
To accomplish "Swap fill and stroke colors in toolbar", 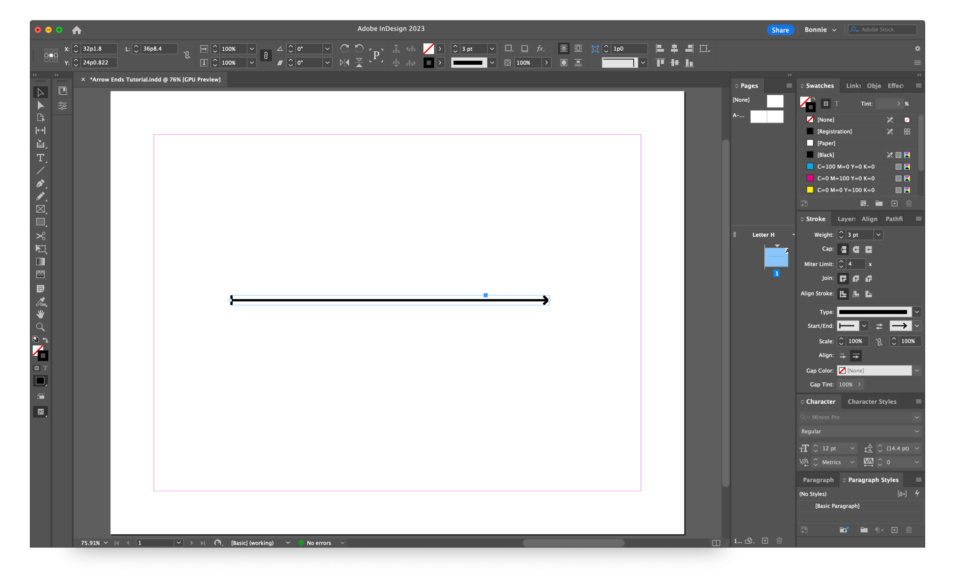I will point(46,340).
